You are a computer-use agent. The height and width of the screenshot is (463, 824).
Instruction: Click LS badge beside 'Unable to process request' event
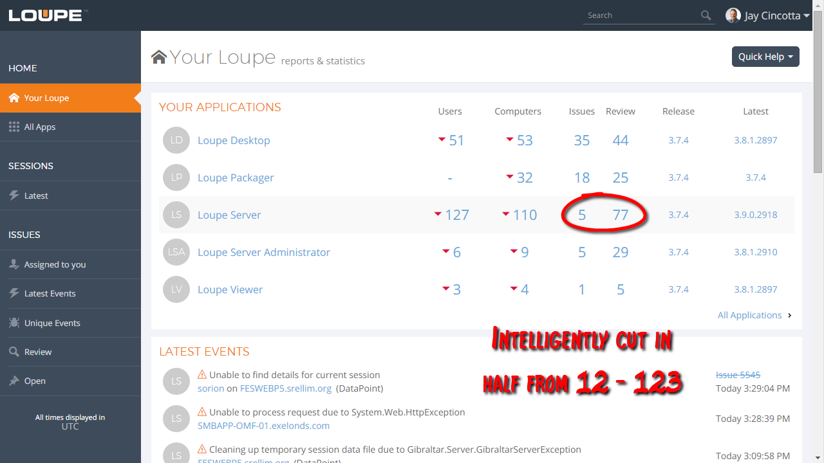(x=176, y=419)
